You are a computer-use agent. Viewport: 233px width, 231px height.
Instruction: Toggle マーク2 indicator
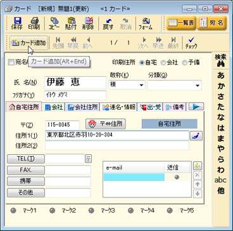52,211
